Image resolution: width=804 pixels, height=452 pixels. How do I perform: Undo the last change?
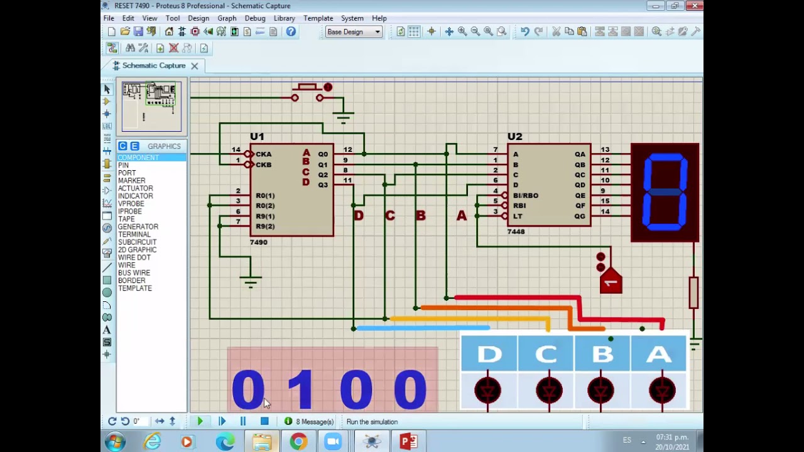(525, 31)
